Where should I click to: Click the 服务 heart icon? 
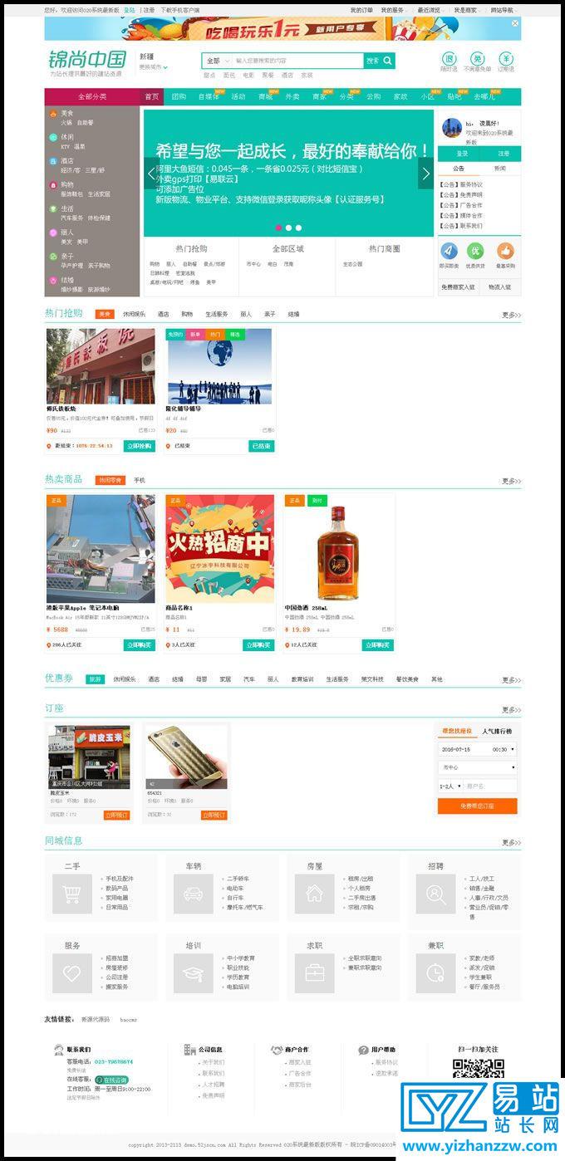pos(72,973)
